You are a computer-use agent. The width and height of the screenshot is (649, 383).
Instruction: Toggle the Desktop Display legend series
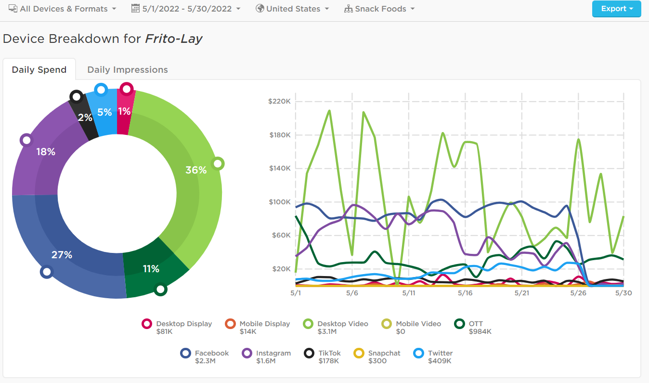[x=177, y=328]
